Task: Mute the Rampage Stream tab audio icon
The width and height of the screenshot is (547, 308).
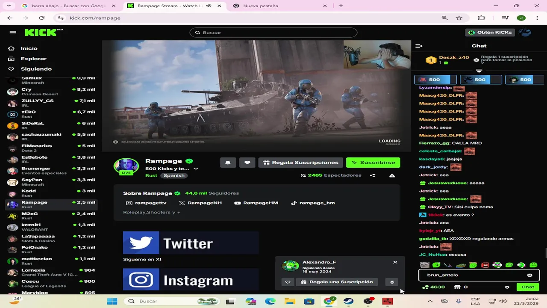Action: tap(209, 6)
